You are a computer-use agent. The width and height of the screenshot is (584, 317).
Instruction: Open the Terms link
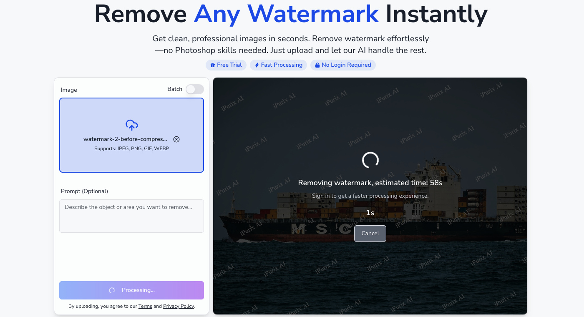tap(145, 306)
